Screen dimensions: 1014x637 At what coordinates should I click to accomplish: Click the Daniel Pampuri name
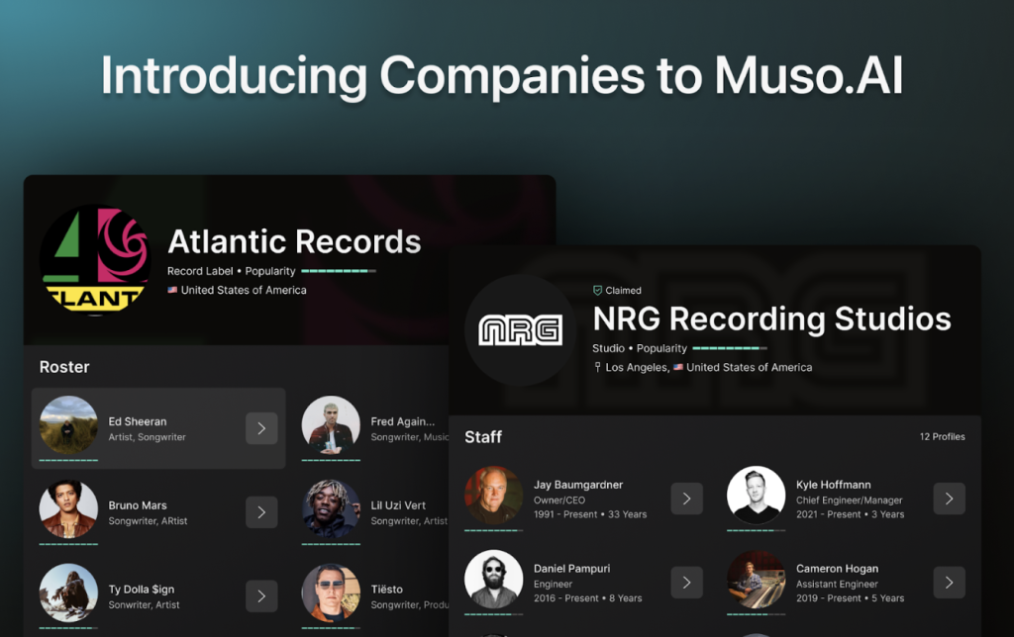point(571,569)
